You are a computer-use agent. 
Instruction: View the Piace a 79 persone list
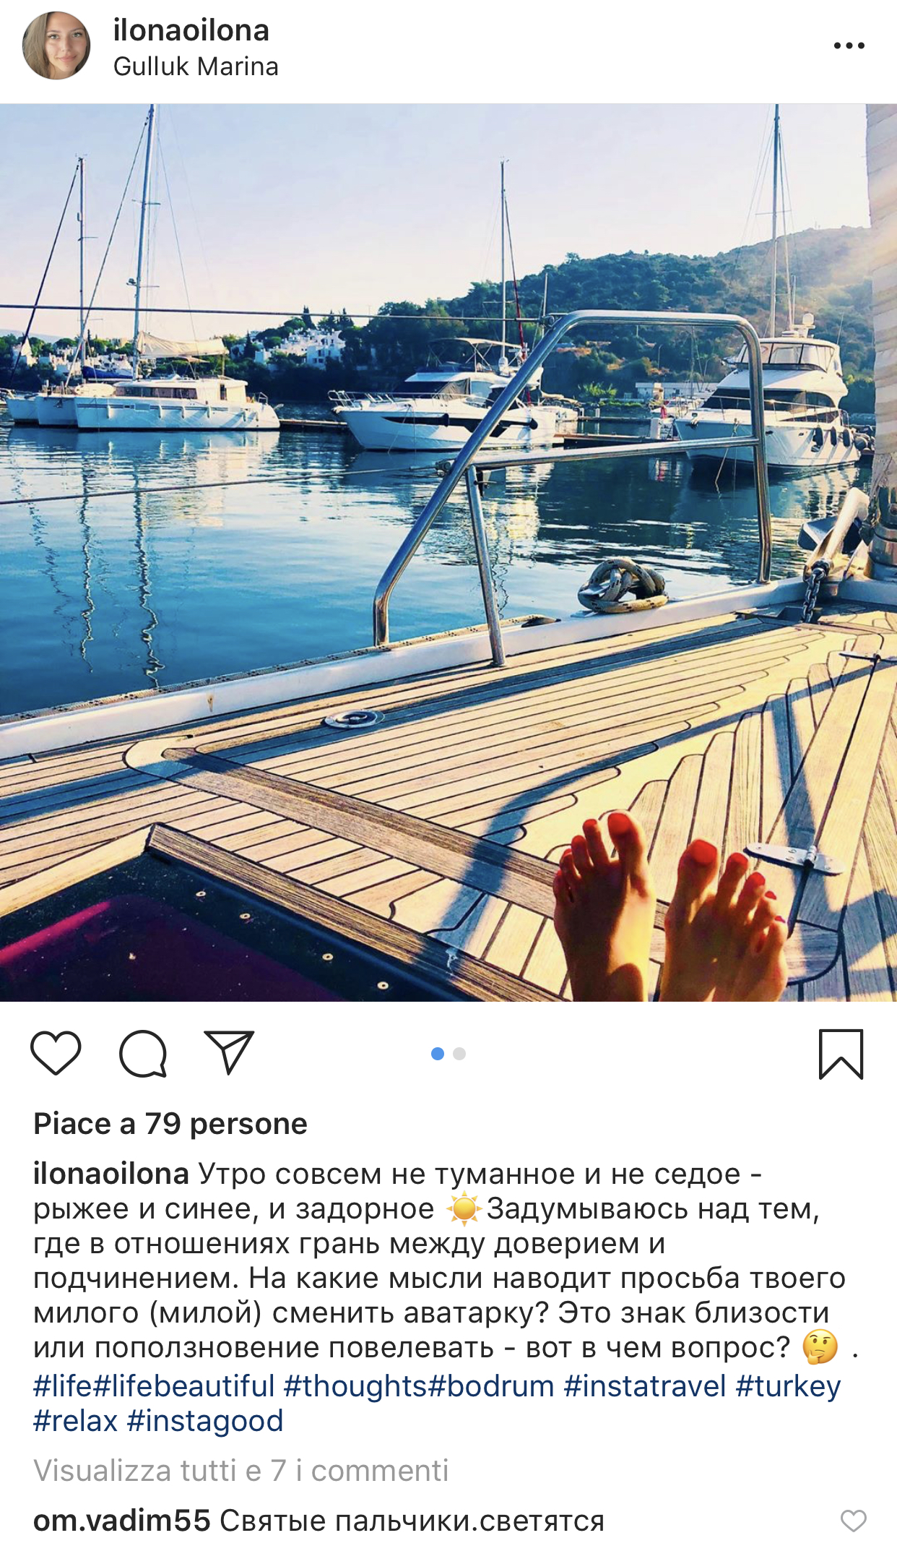click(170, 1124)
